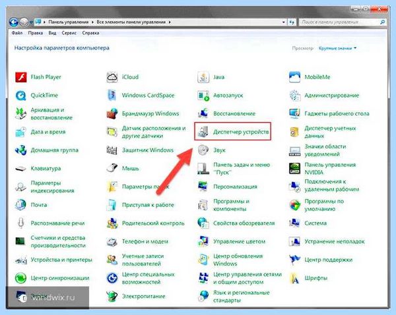Expand the Все элементы панели управления arrow
The image size is (396, 315).
pyautogui.click(x=170, y=22)
